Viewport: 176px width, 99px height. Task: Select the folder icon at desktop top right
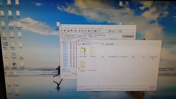[121, 4]
